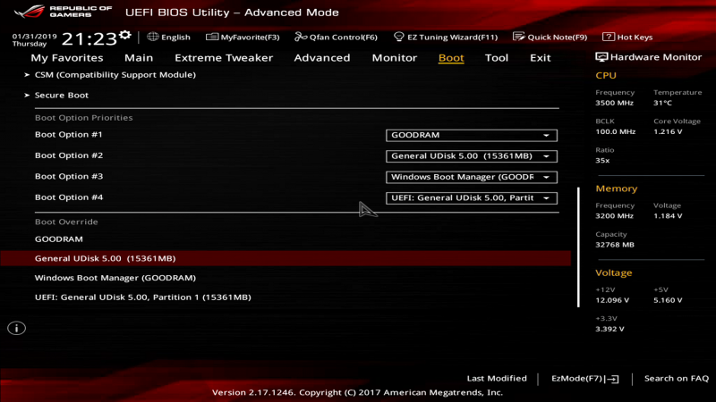This screenshot has width=716, height=402.
Task: Click Last Modified button
Action: tap(497, 378)
